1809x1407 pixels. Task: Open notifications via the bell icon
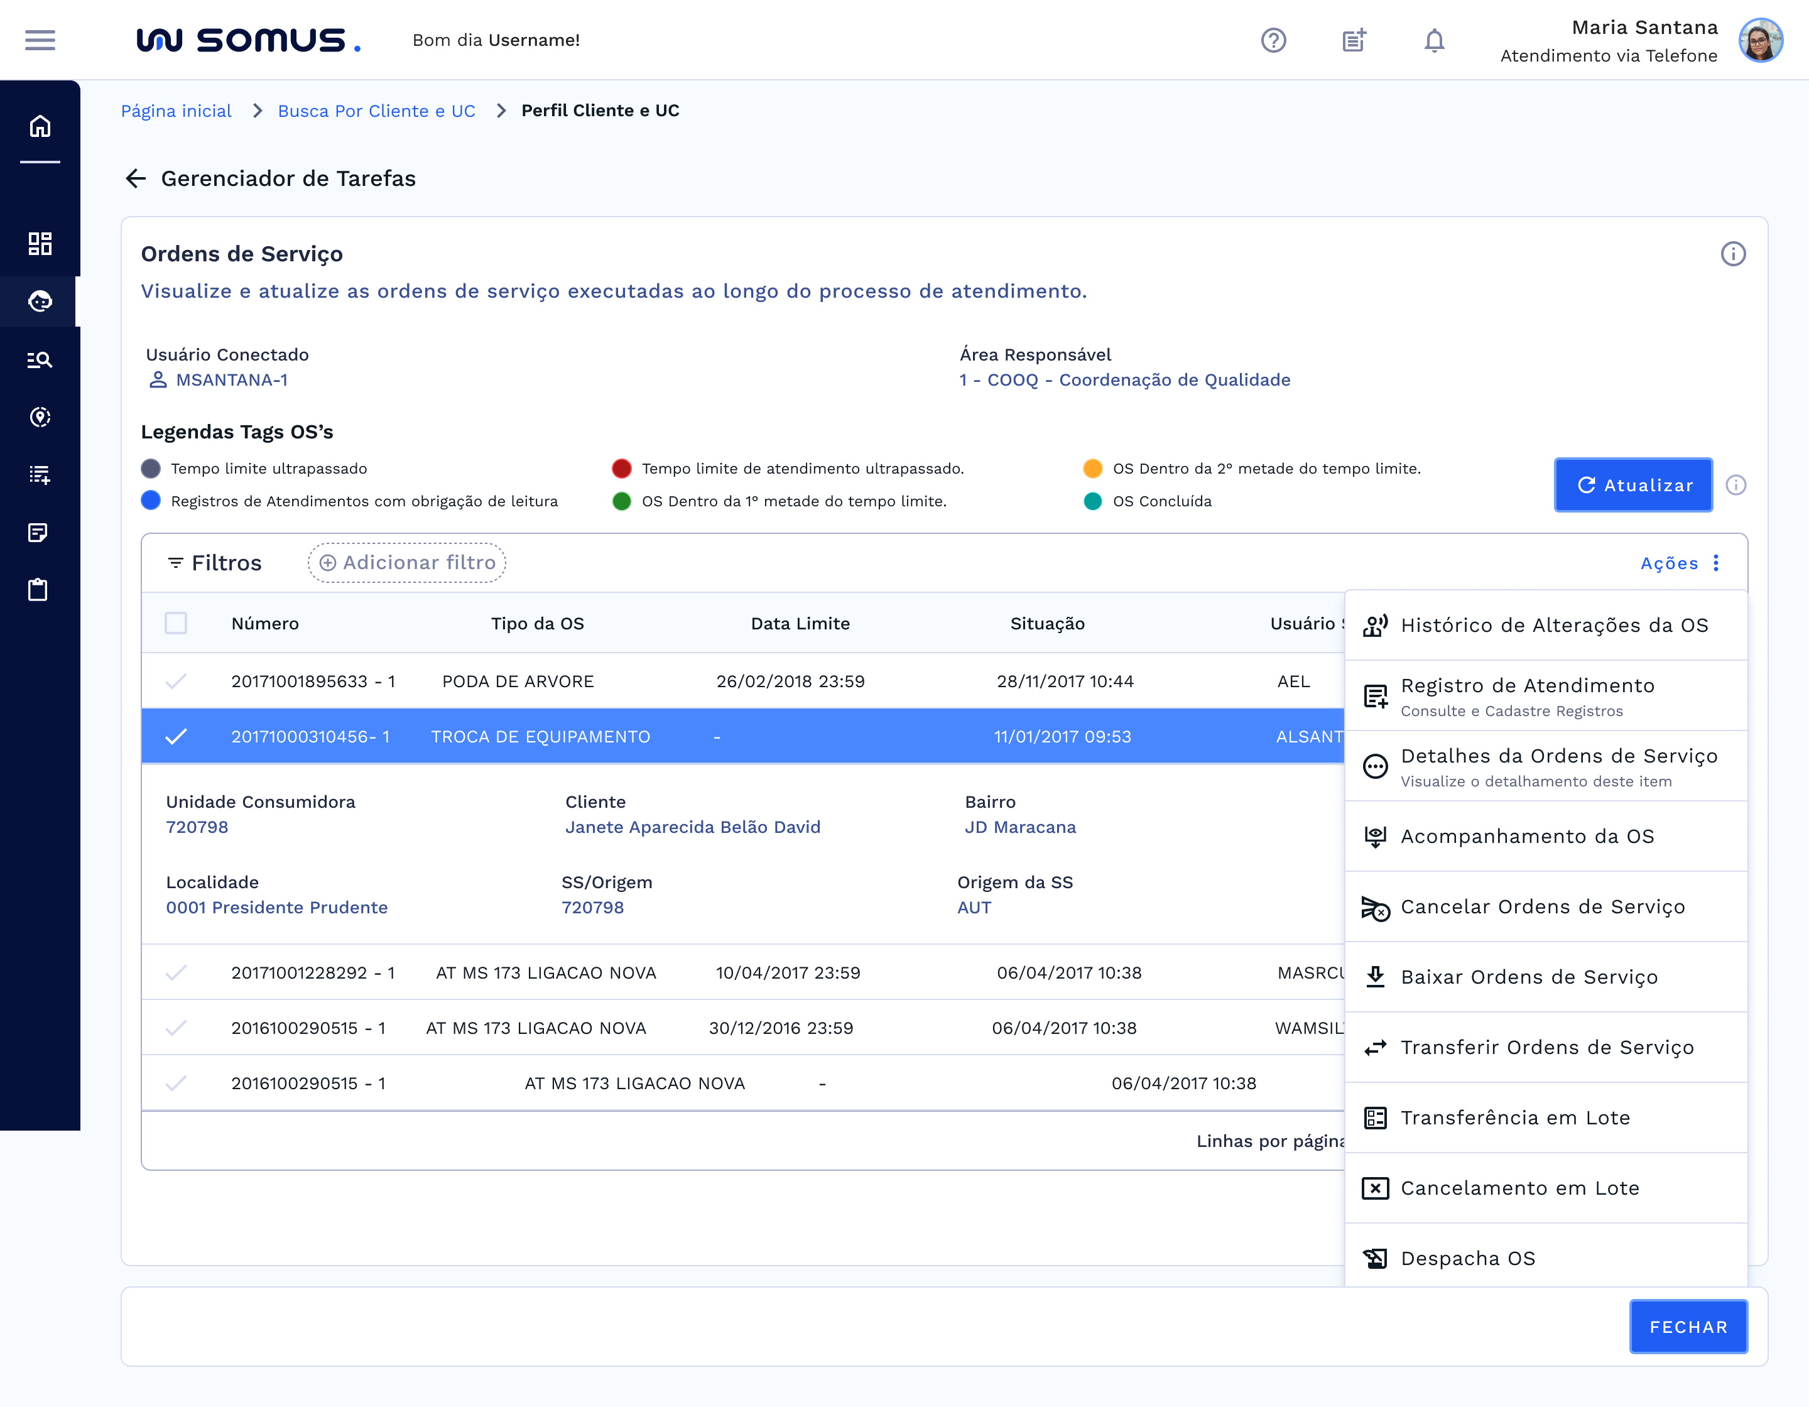(x=1435, y=40)
